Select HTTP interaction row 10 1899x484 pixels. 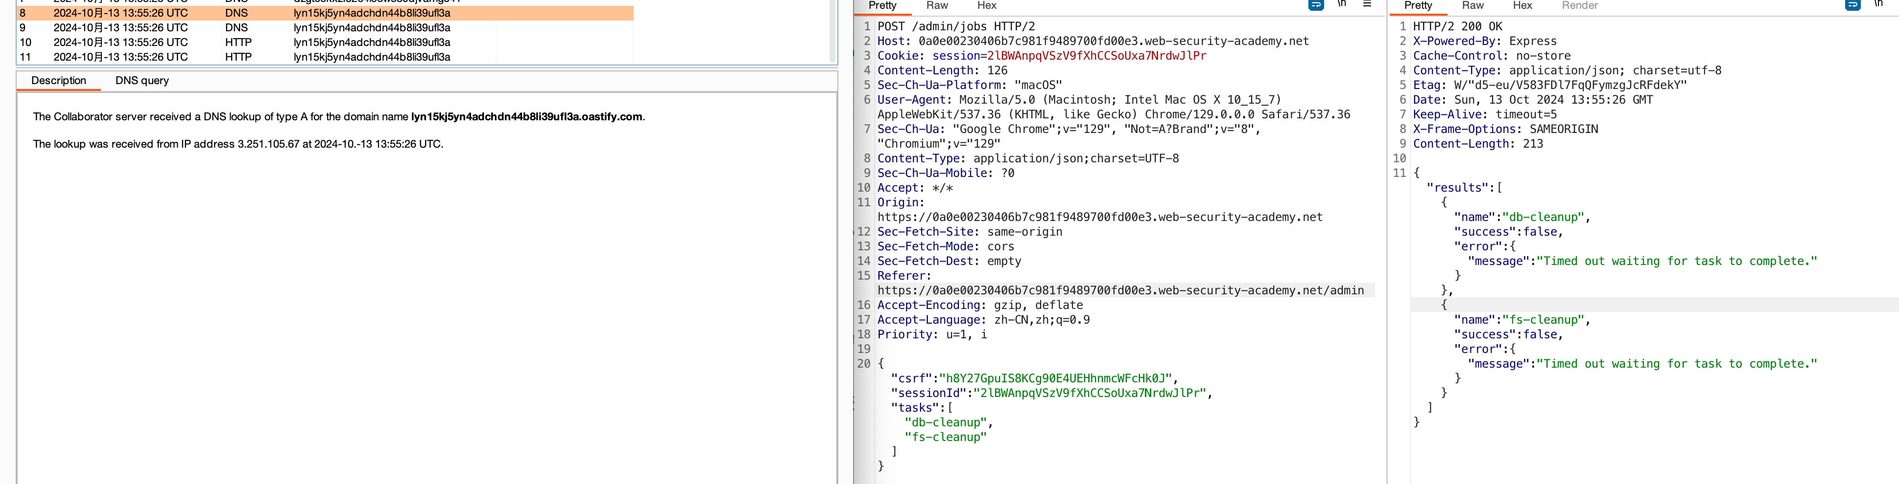pos(295,43)
